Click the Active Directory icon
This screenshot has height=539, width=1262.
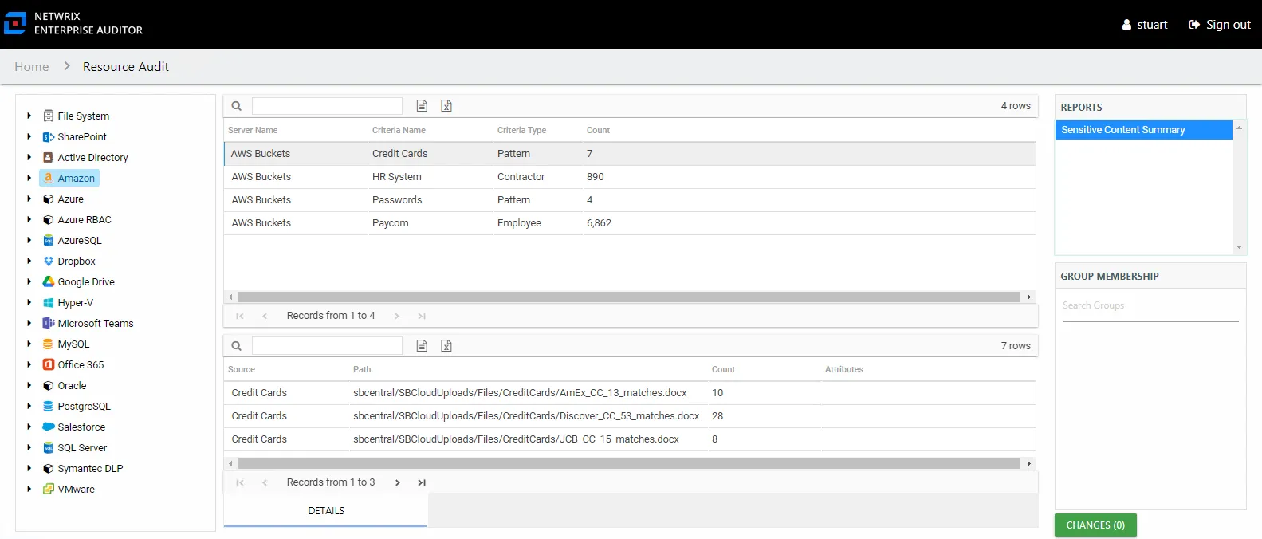pos(49,157)
